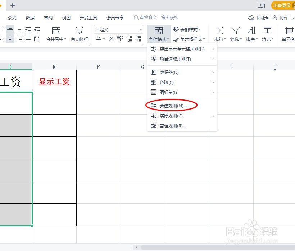Click the Filter (筛选) funnel icon

236,31
